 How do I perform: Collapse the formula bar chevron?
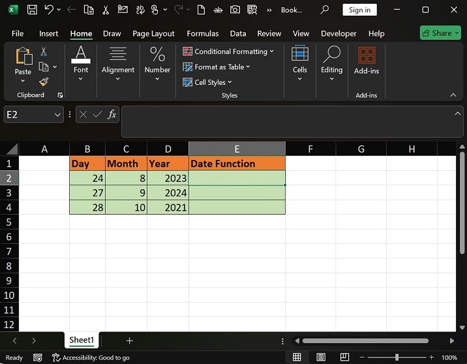pos(458,114)
